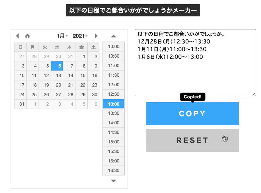Image resolution: width=261 pixels, height=193 pixels.
Task: Open the month dropdown showing 1月
Action: click(62, 36)
